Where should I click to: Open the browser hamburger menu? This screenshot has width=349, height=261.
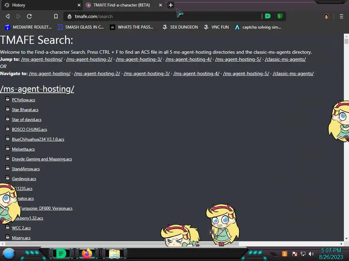(342, 16)
